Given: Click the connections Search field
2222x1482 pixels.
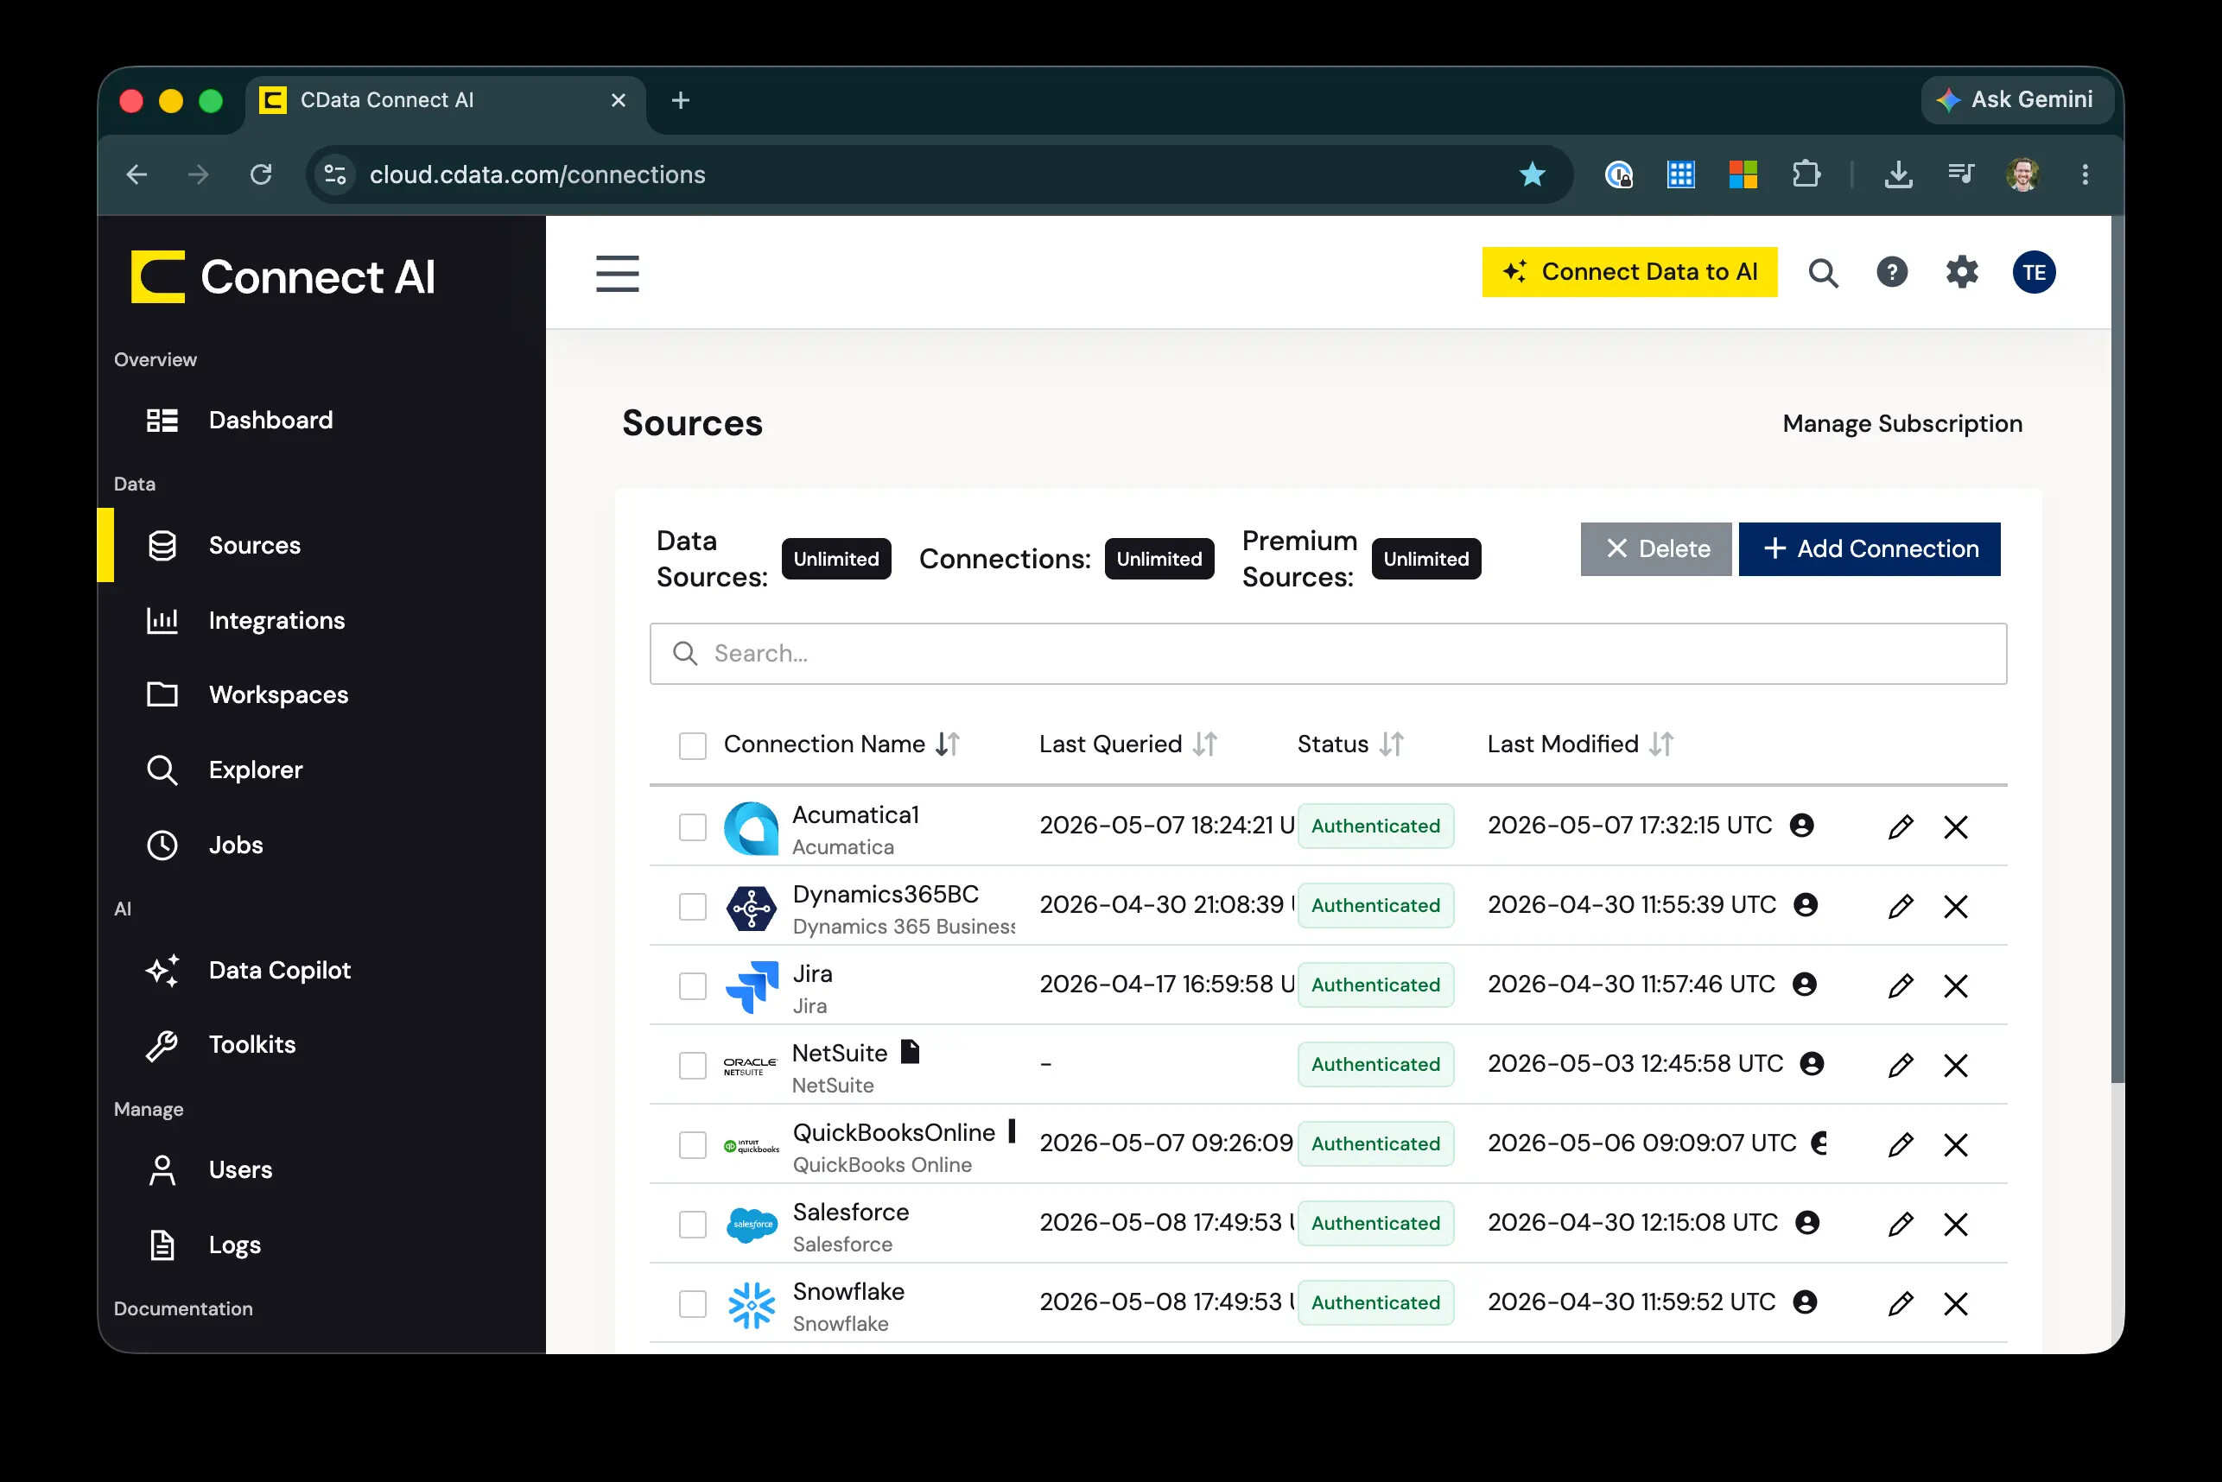Looking at the screenshot, I should 1328,654.
